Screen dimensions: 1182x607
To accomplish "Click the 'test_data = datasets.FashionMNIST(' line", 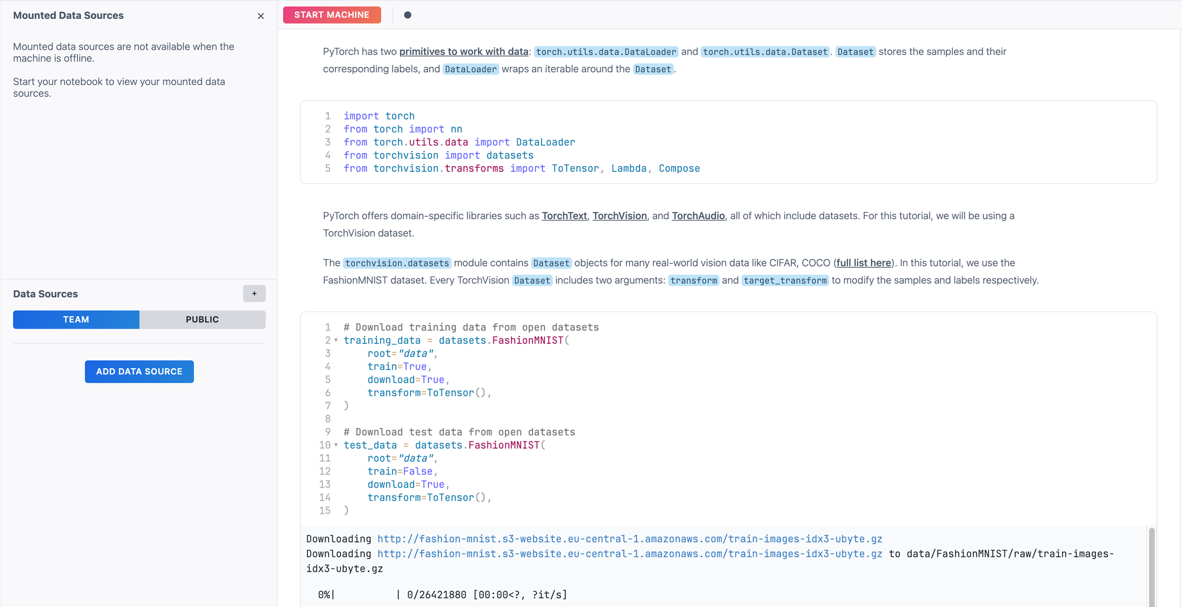I will [444, 445].
